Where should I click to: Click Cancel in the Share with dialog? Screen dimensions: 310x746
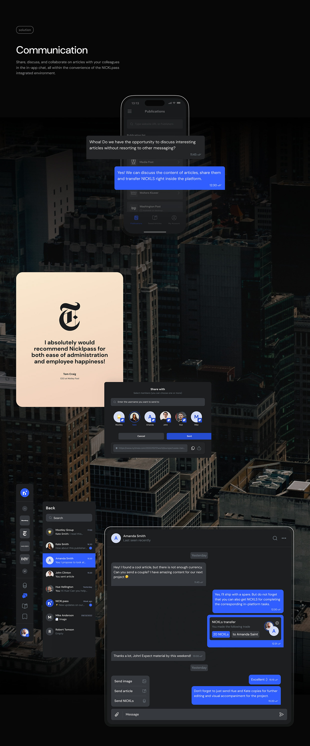tap(141, 436)
